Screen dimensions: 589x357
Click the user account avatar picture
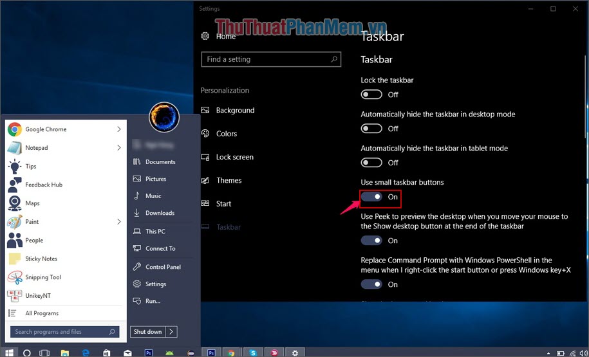tap(164, 117)
